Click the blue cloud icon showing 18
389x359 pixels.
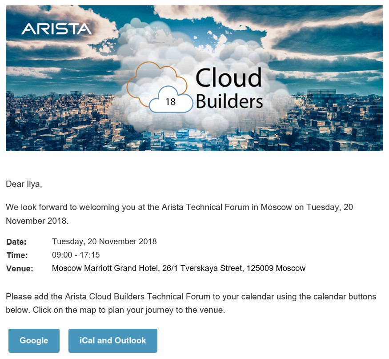(171, 100)
